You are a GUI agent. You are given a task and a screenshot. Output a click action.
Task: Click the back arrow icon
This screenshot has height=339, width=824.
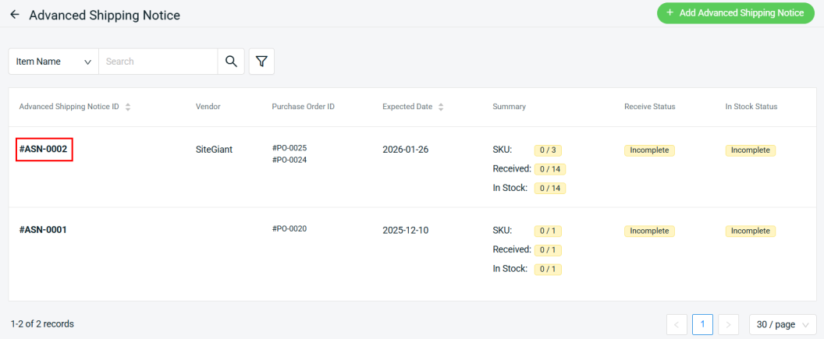point(14,15)
